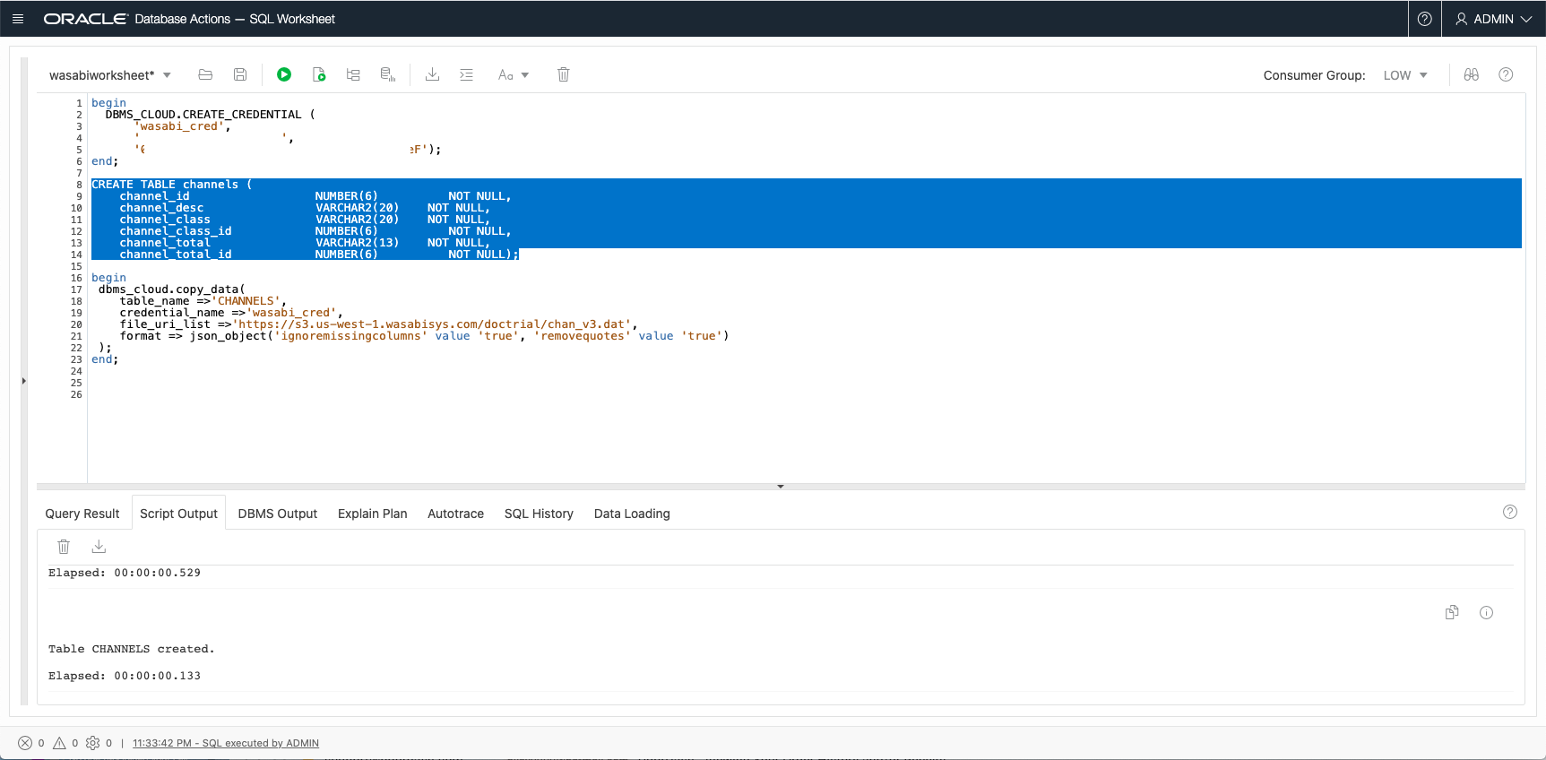Click the Open worksheet folder icon
1546x760 pixels.
point(205,74)
